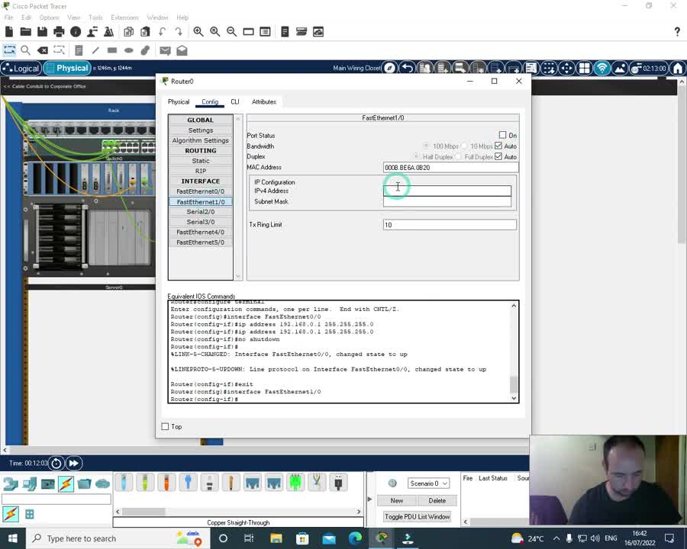Screen dimensions: 687x549
Task: Pick the USB cable connection
Action: [338, 482]
